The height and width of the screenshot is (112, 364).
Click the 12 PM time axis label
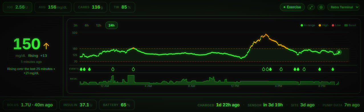(x=235, y=86)
